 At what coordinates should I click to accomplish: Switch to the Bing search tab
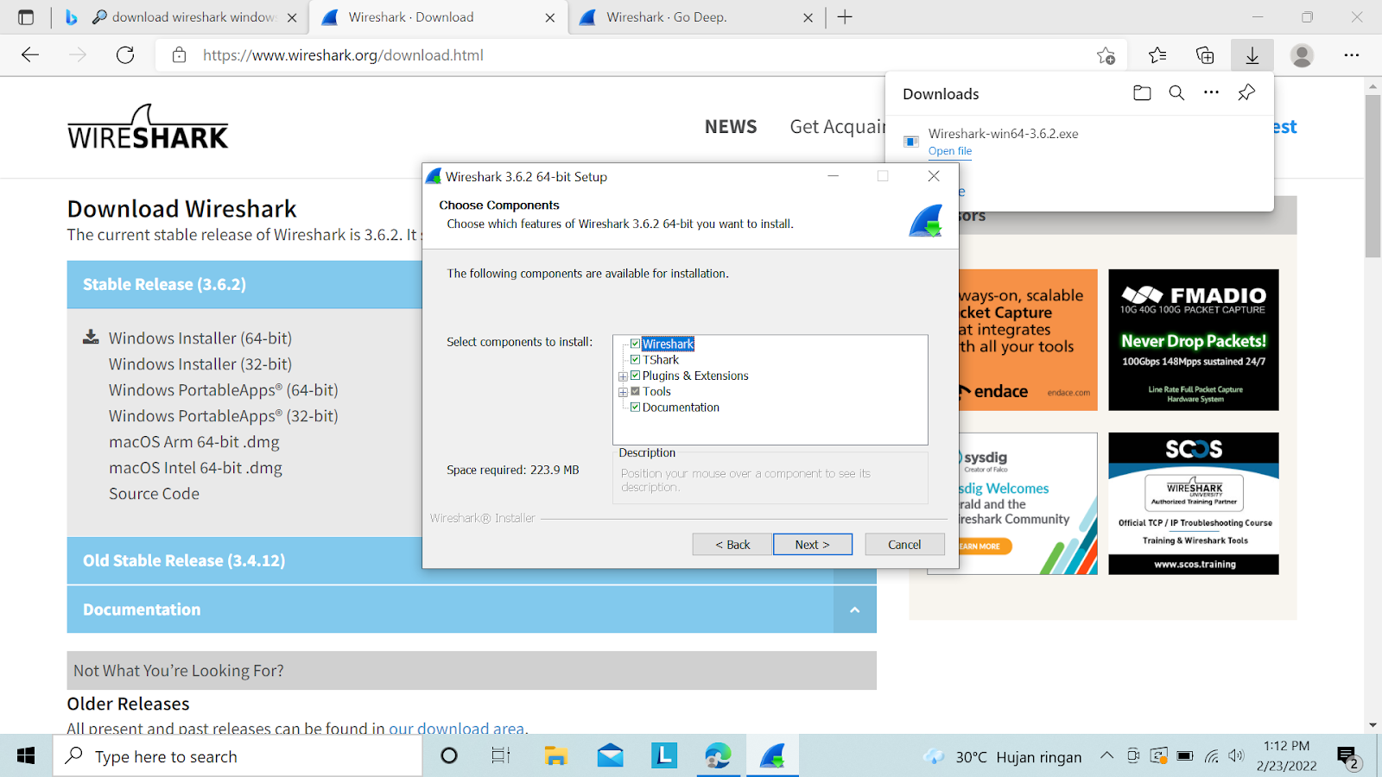click(181, 17)
